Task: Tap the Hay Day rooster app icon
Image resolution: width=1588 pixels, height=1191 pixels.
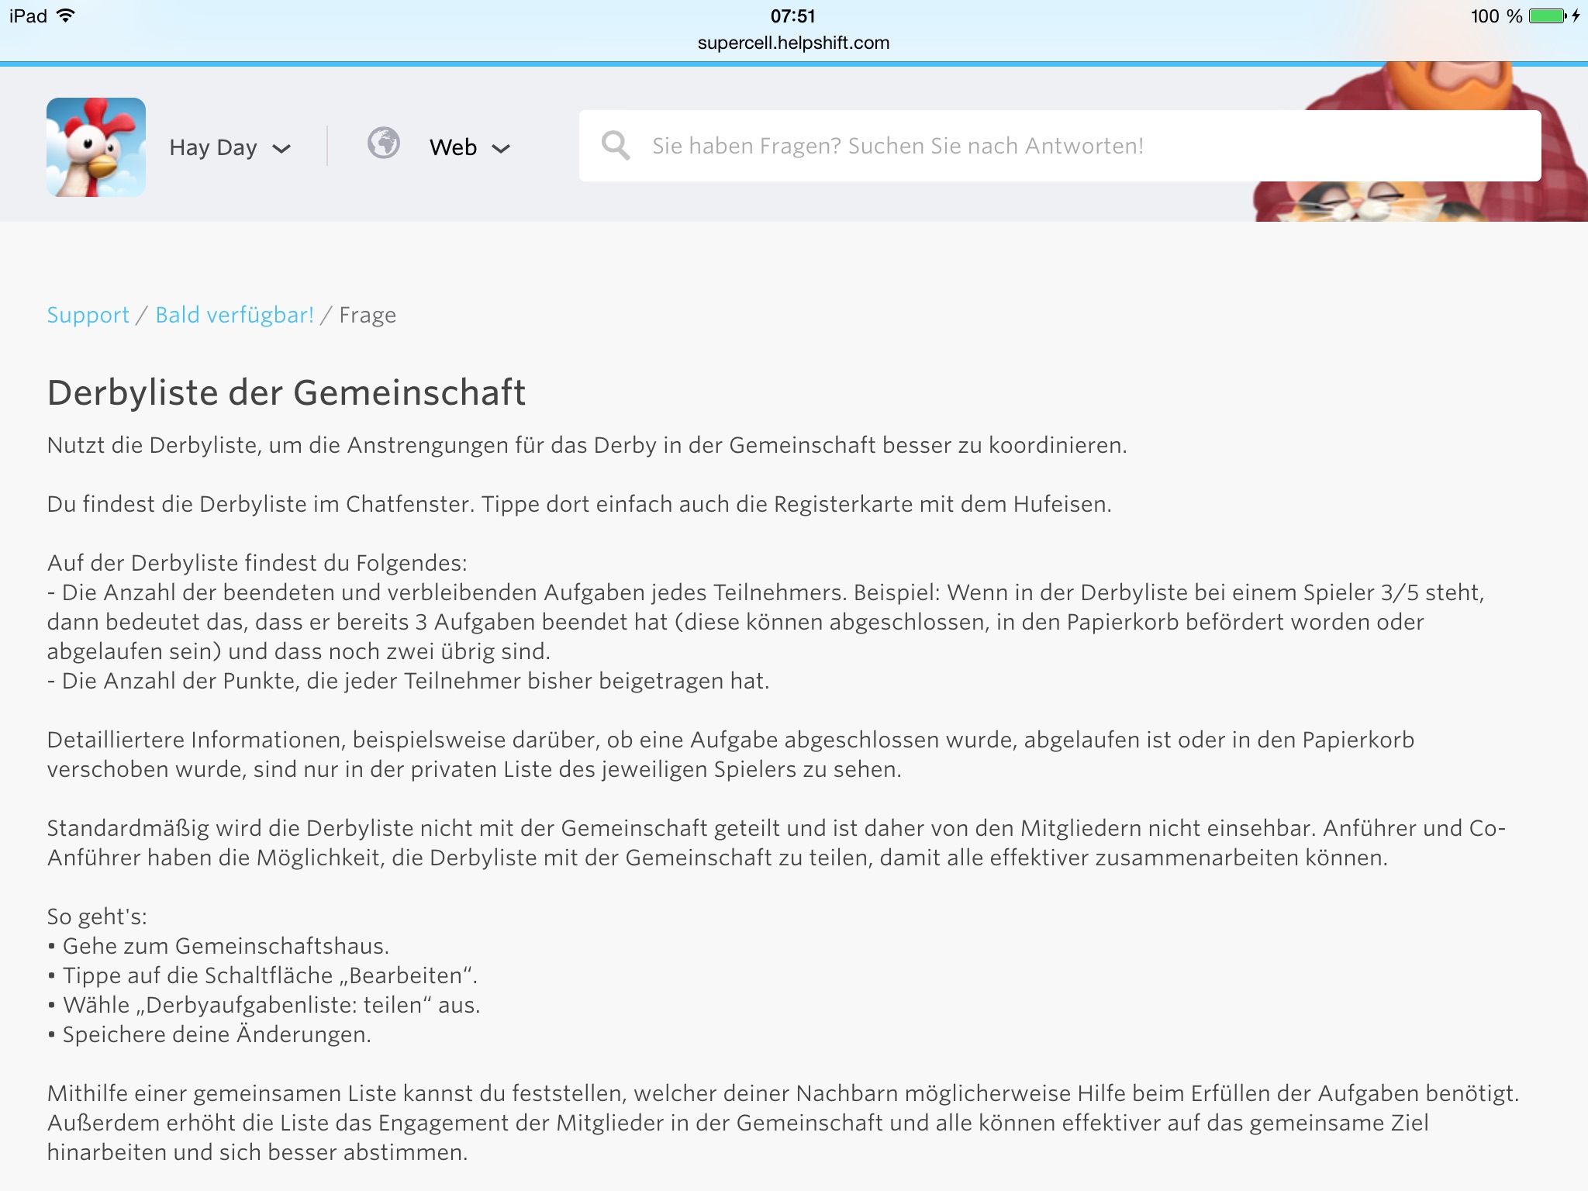Action: (x=96, y=147)
